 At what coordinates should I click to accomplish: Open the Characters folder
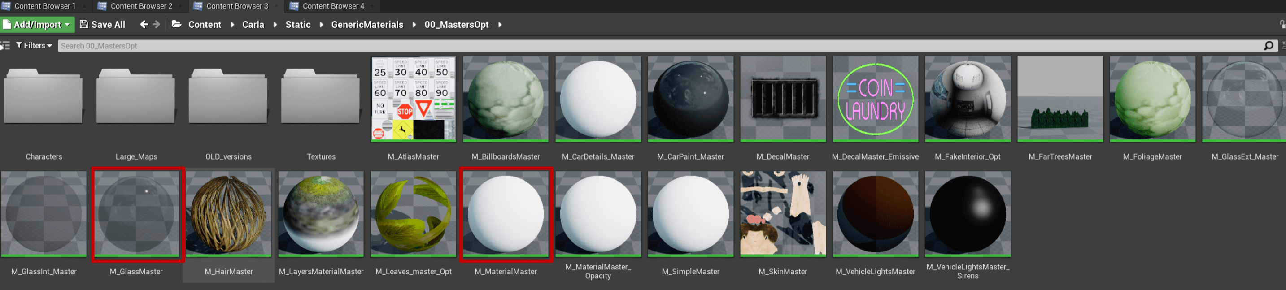click(x=44, y=97)
